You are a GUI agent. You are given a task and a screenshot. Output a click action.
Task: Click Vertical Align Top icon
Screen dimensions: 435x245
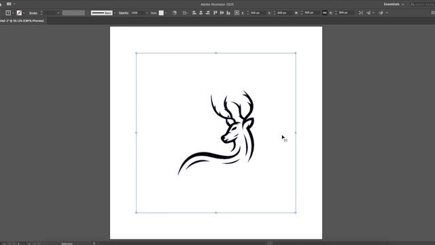click(215, 13)
